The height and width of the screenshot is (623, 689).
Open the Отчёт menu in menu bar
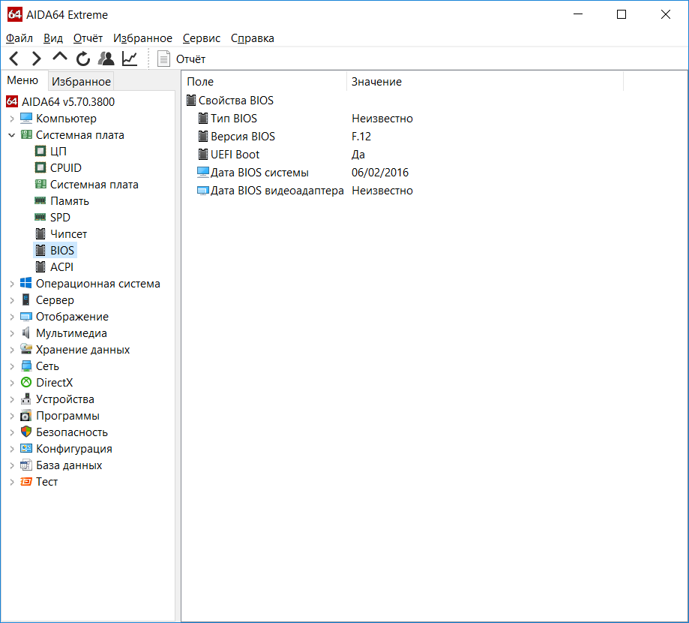(x=88, y=38)
